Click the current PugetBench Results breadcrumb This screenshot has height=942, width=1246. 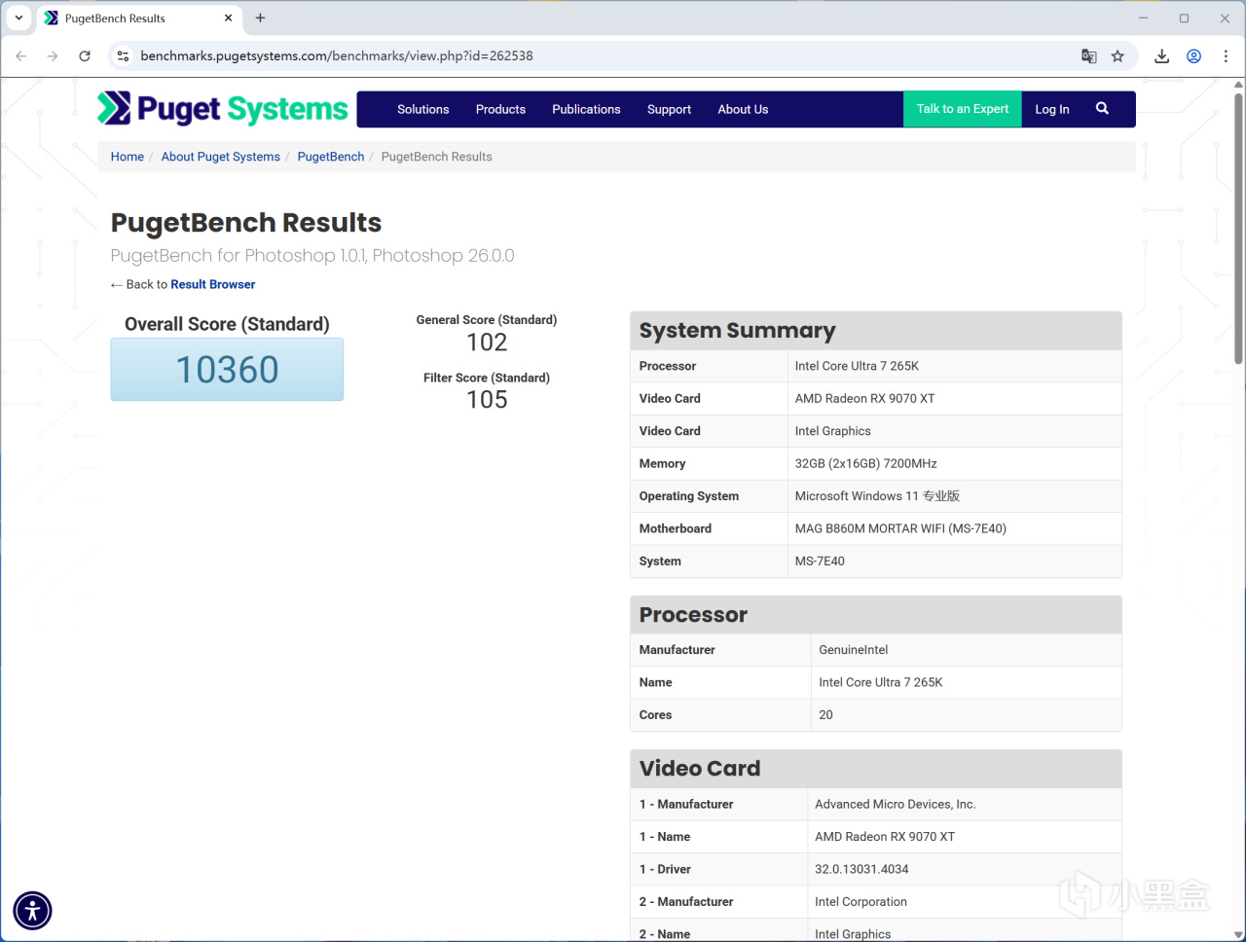(437, 157)
